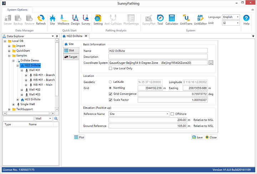The width and height of the screenshot is (257, 174).
Task: Enable Use Local Only checkbox
Action: (x=110, y=68)
